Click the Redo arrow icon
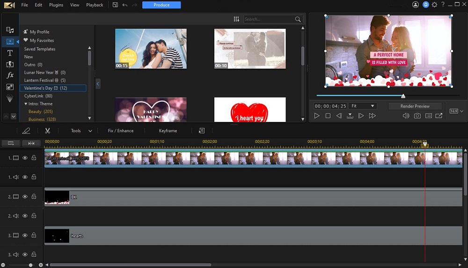 click(x=134, y=5)
